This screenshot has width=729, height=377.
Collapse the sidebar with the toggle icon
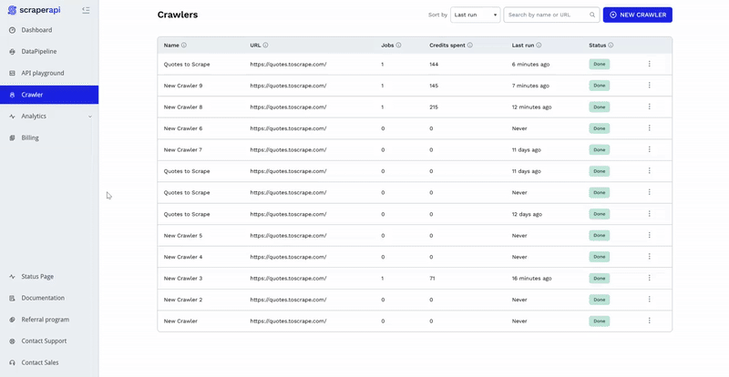[x=86, y=10]
